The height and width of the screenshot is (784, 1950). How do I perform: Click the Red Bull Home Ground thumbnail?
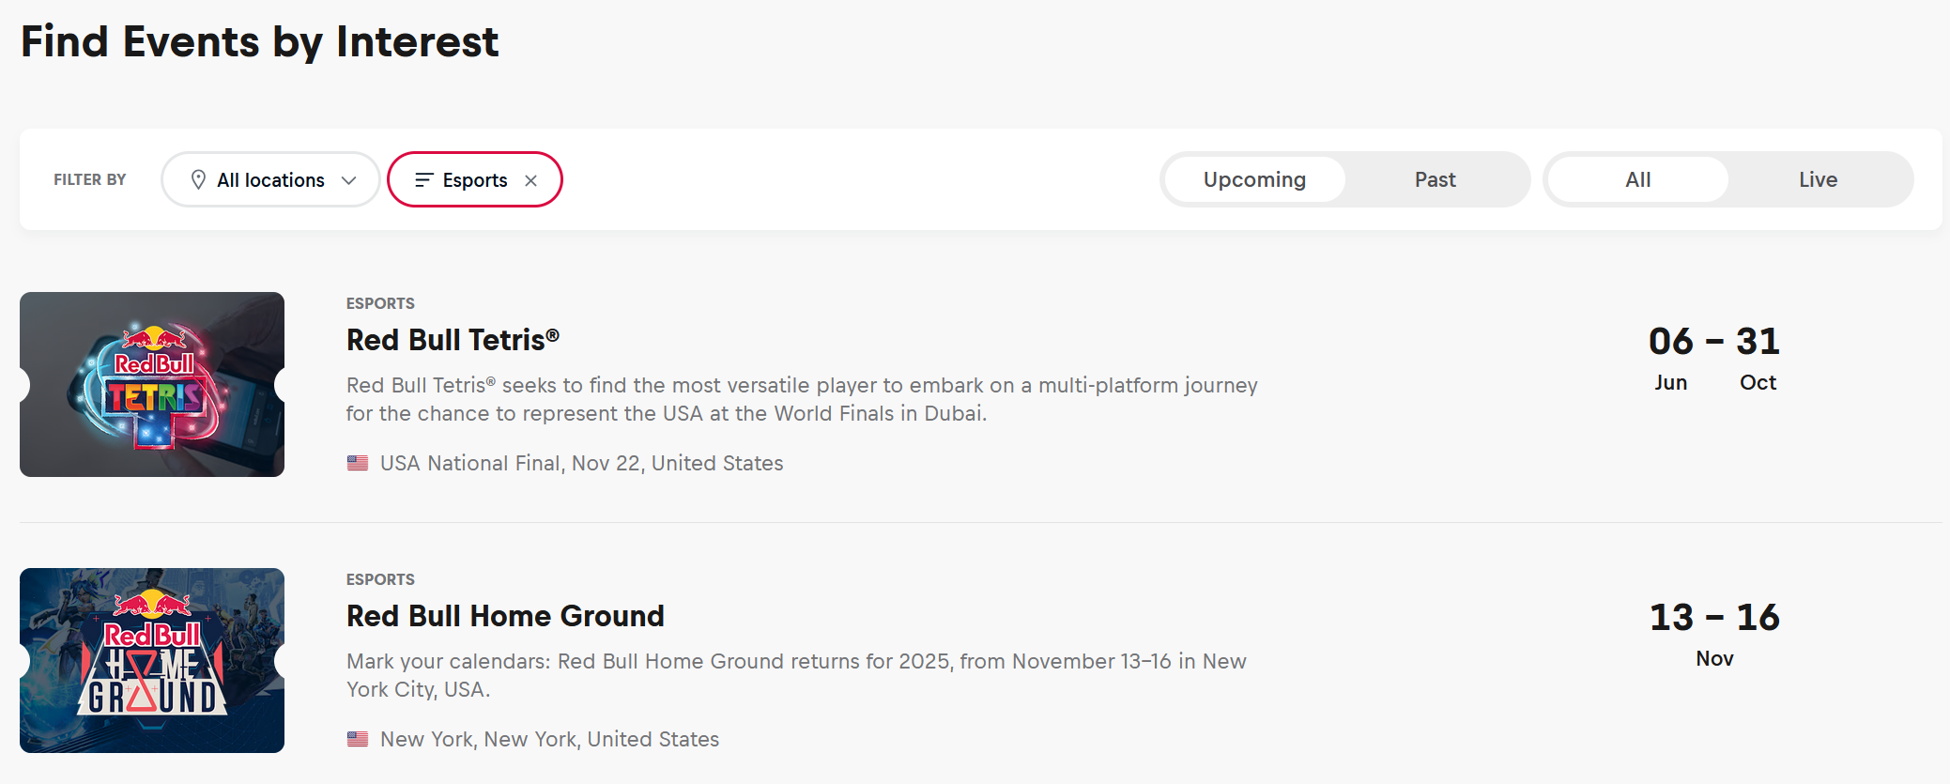coord(152,660)
